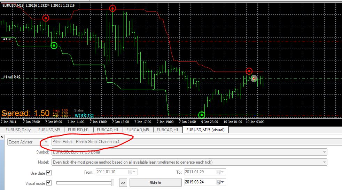Open the EURUSD,M5 chart tab
Image resolution: width=342 pixels, height=190 pixels.
(49, 130)
